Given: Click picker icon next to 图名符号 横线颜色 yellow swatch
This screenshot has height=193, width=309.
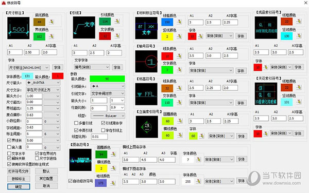Looking at the screenshot, I should coord(113,168).
